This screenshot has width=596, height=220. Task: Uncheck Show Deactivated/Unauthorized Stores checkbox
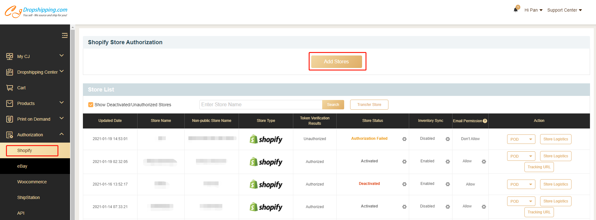coord(91,105)
